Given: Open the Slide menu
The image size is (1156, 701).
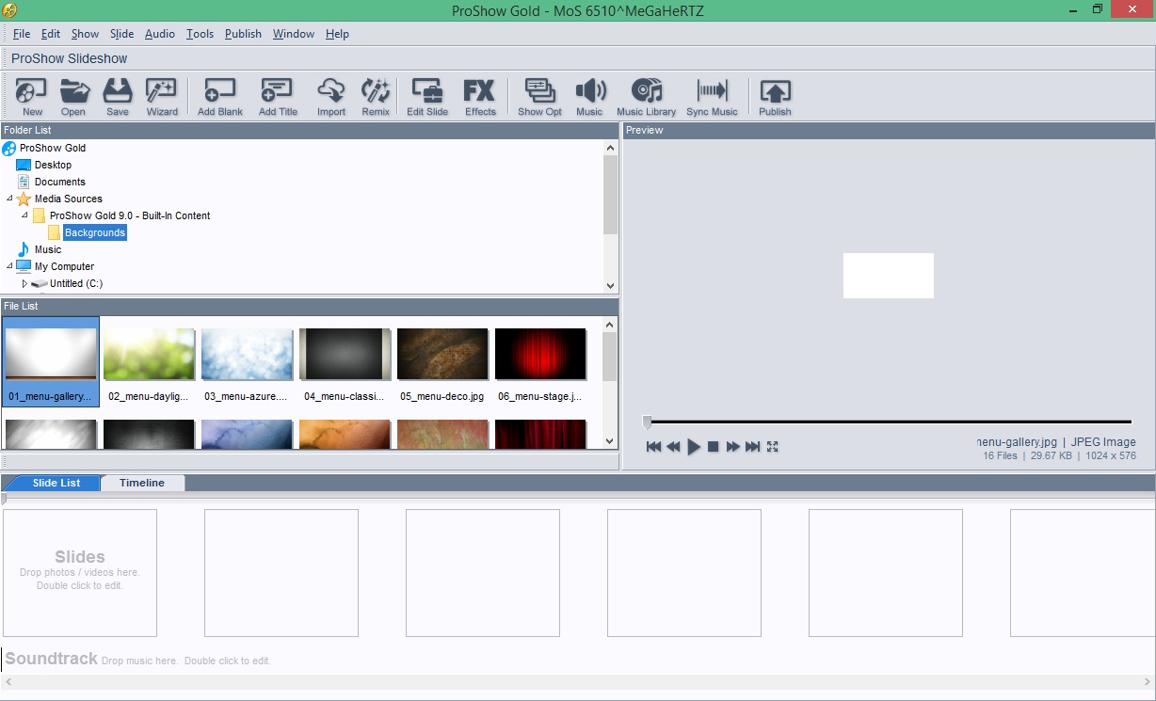Looking at the screenshot, I should click(x=122, y=34).
